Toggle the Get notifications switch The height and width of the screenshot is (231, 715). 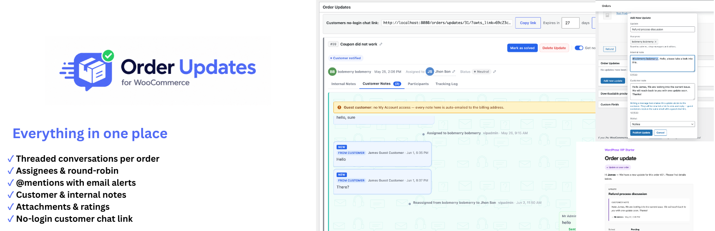(579, 48)
